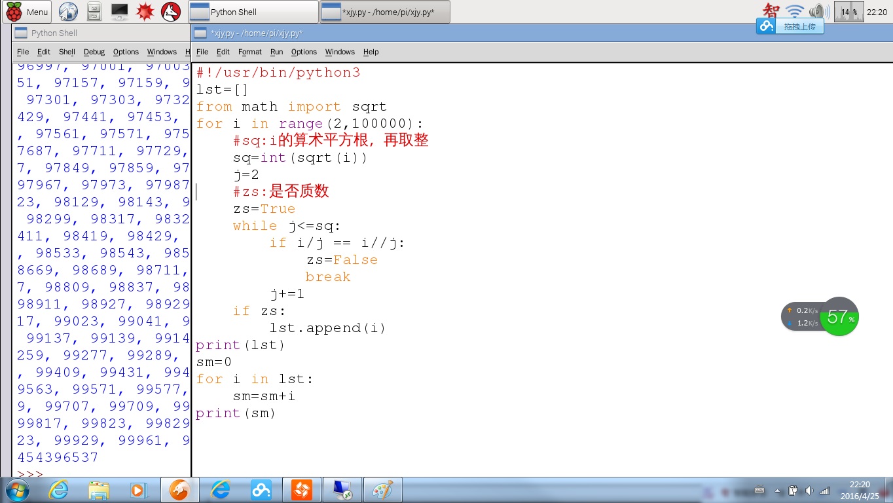
Task: Open File menu in Python Shell window
Action: coord(23,52)
